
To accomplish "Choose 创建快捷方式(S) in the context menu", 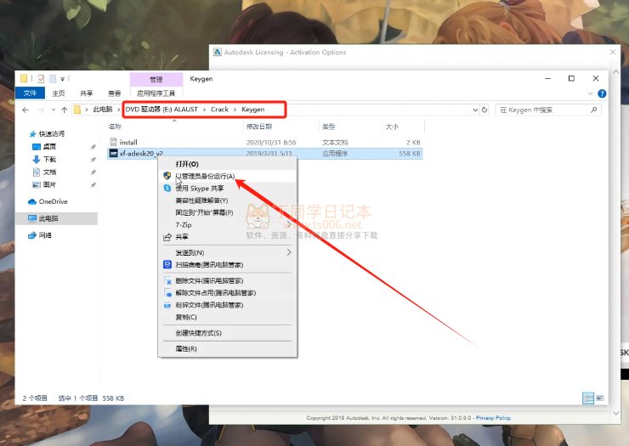I will [x=227, y=332].
